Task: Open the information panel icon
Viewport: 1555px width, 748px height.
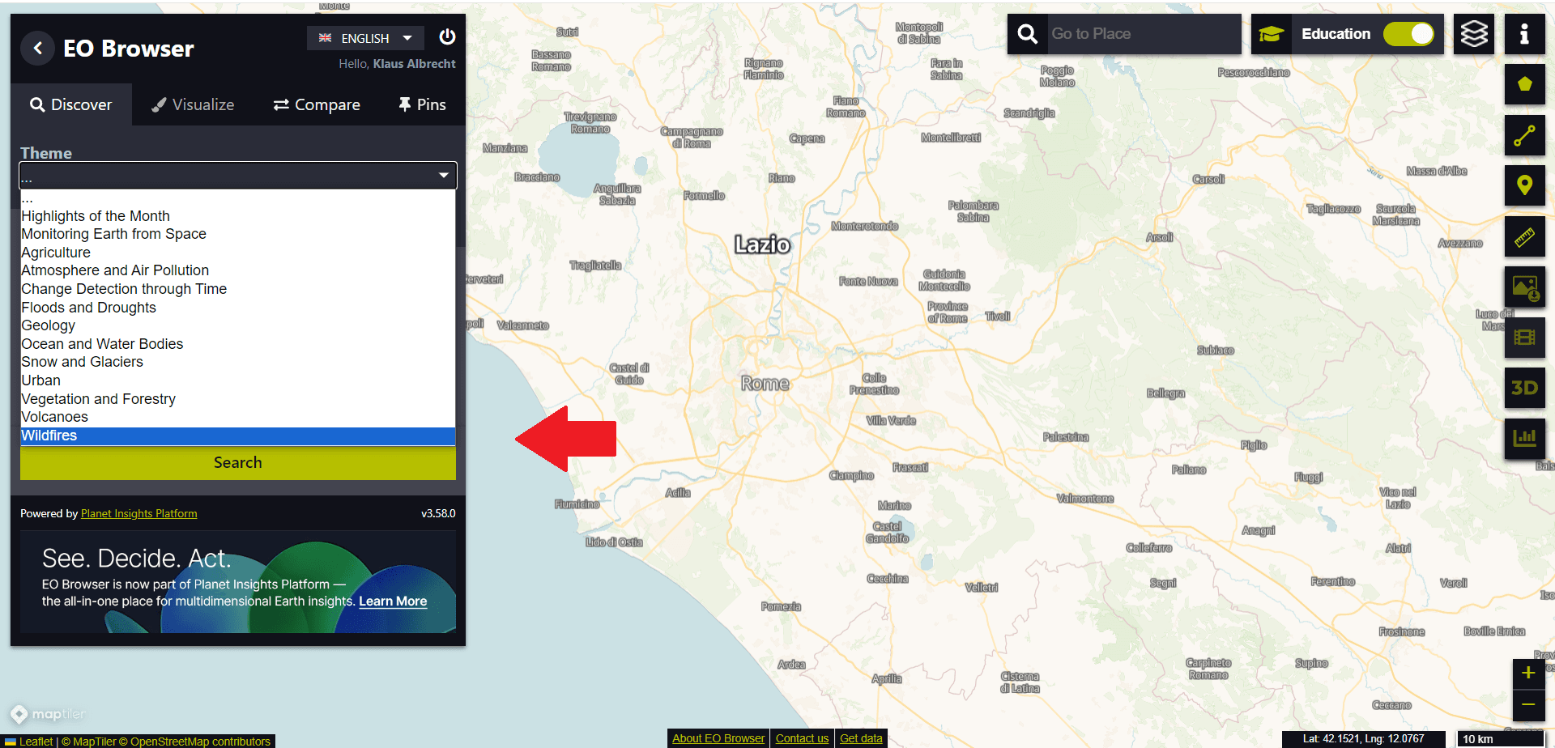Action: point(1524,34)
